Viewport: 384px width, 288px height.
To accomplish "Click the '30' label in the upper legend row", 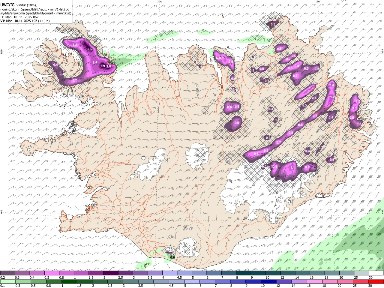I will 371,277.
